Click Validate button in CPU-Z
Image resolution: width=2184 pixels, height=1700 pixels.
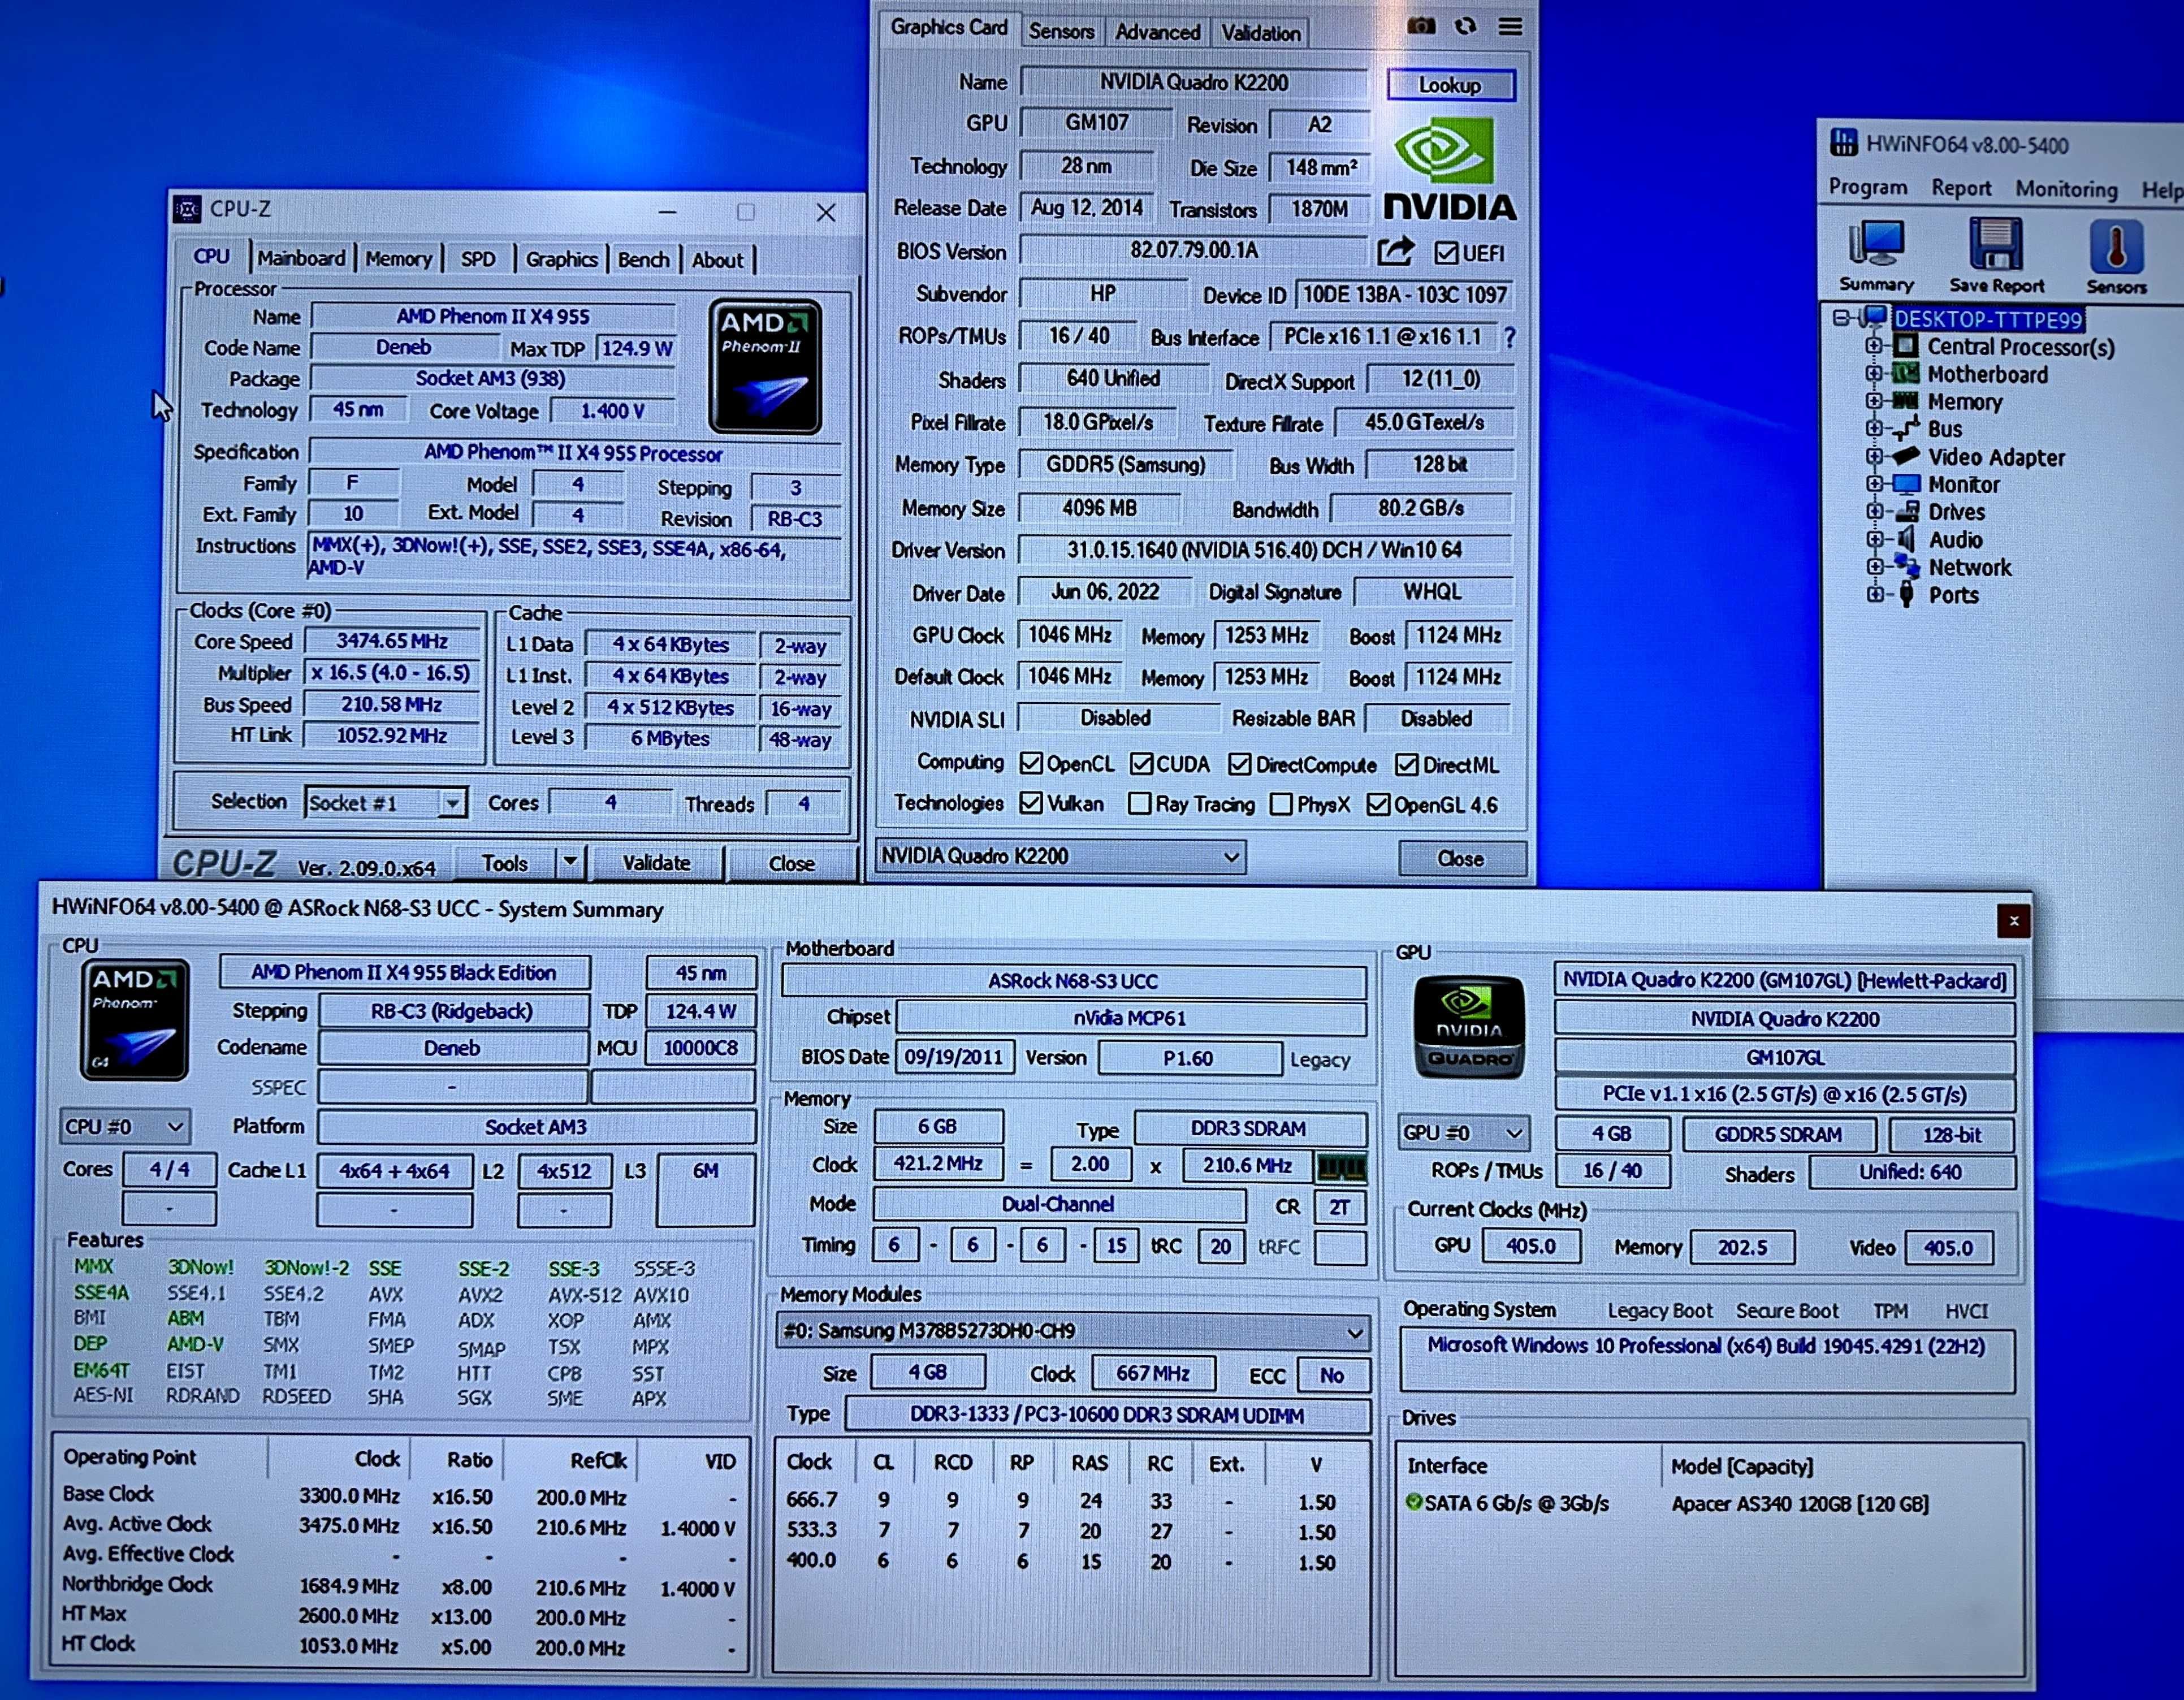coord(656,862)
